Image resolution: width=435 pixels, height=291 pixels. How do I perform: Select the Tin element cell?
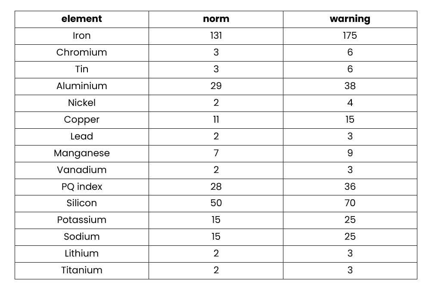coord(82,69)
